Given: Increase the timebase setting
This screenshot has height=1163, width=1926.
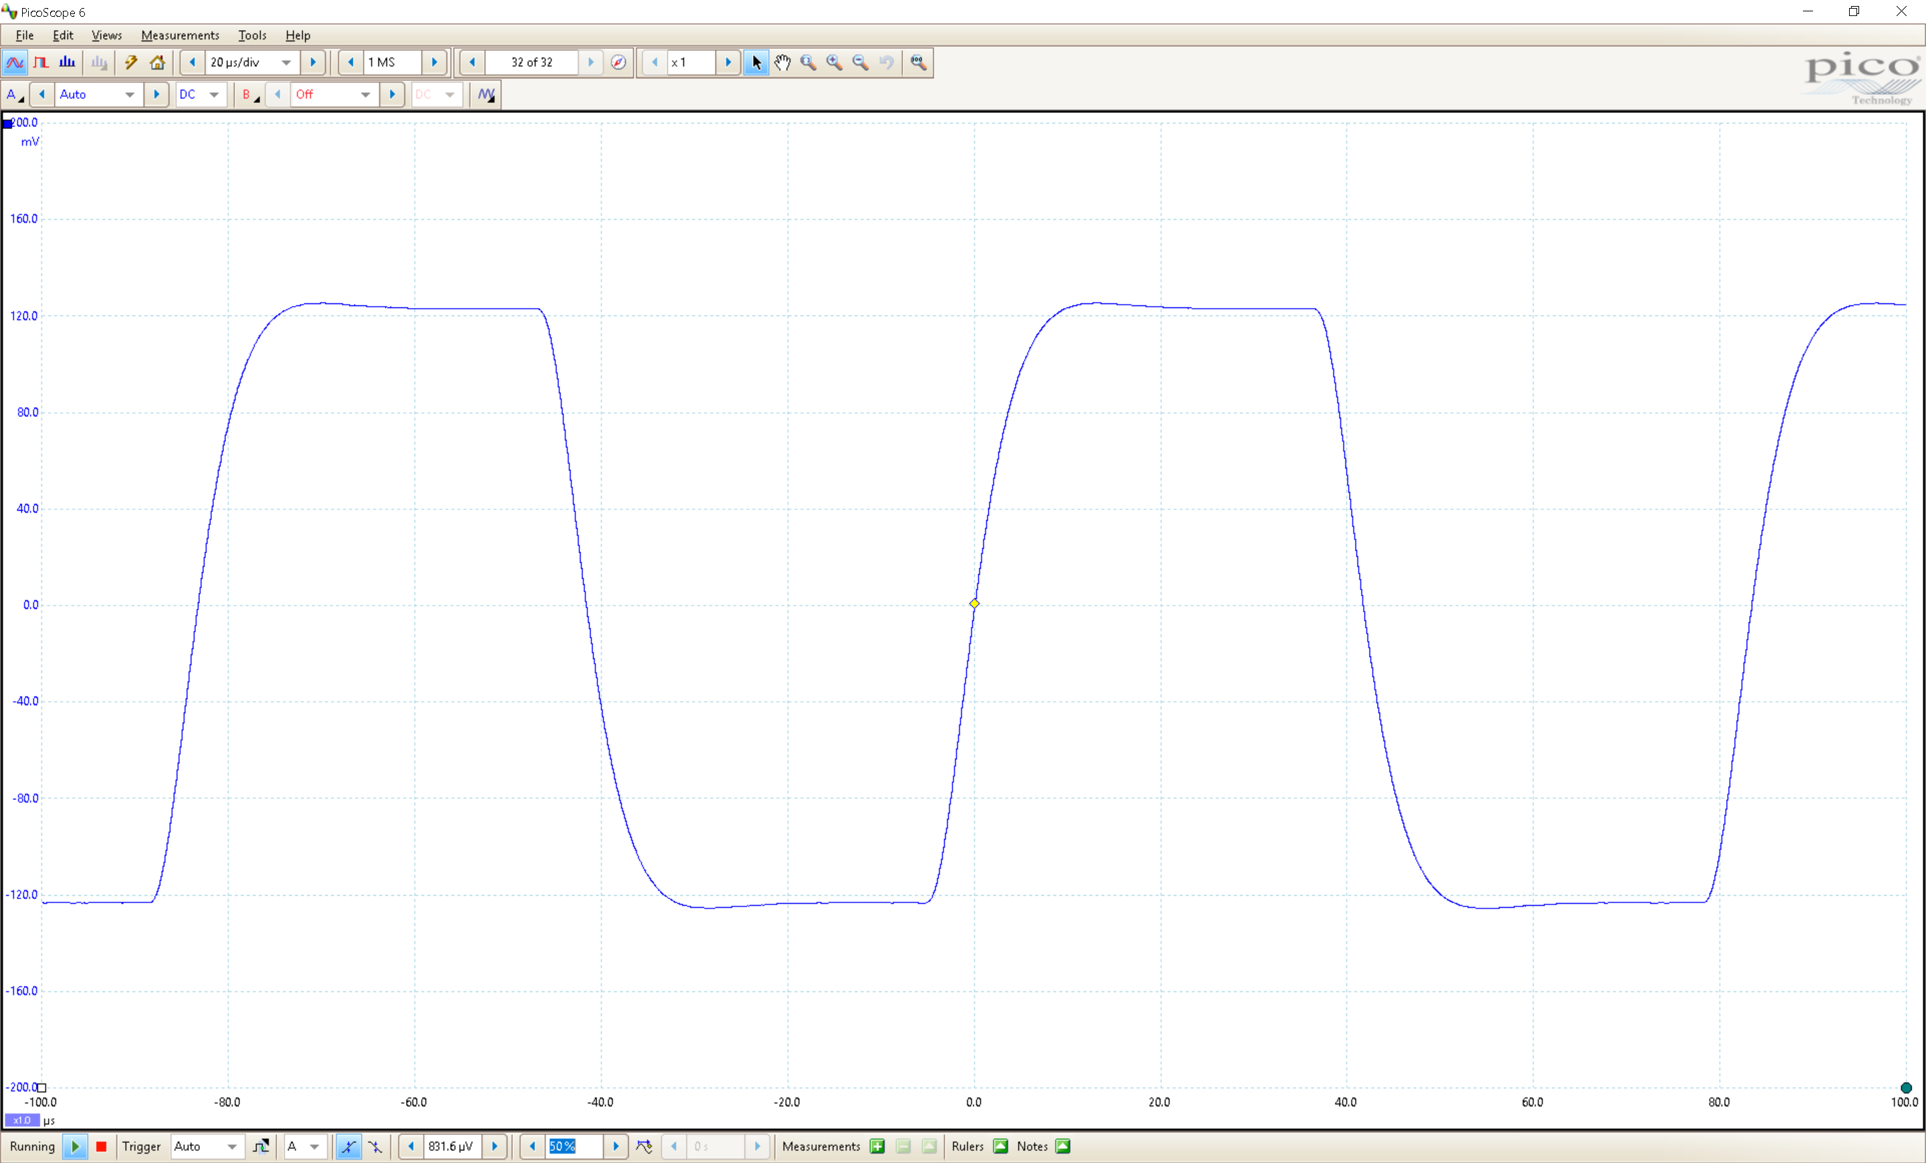Looking at the screenshot, I should pyautogui.click(x=313, y=62).
